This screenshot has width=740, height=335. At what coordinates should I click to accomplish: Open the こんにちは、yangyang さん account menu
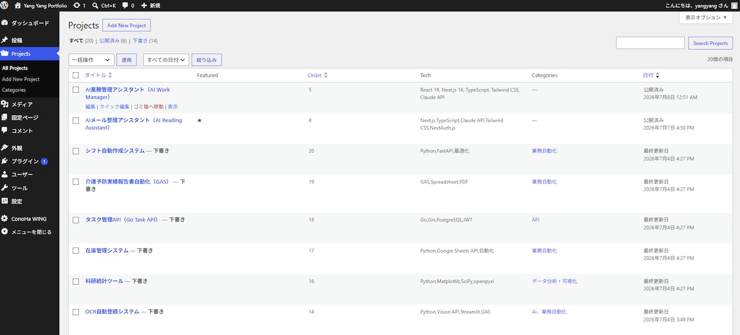click(696, 5)
